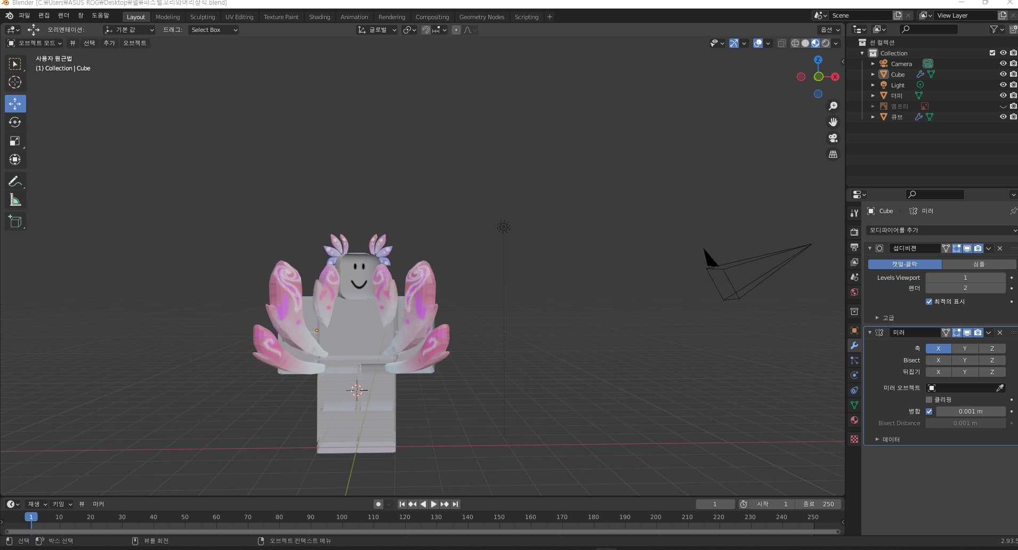
Task: Open the 편집 menu
Action: click(43, 15)
